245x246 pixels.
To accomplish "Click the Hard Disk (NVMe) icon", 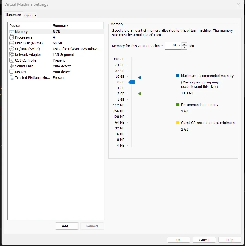I will click(x=11, y=43).
